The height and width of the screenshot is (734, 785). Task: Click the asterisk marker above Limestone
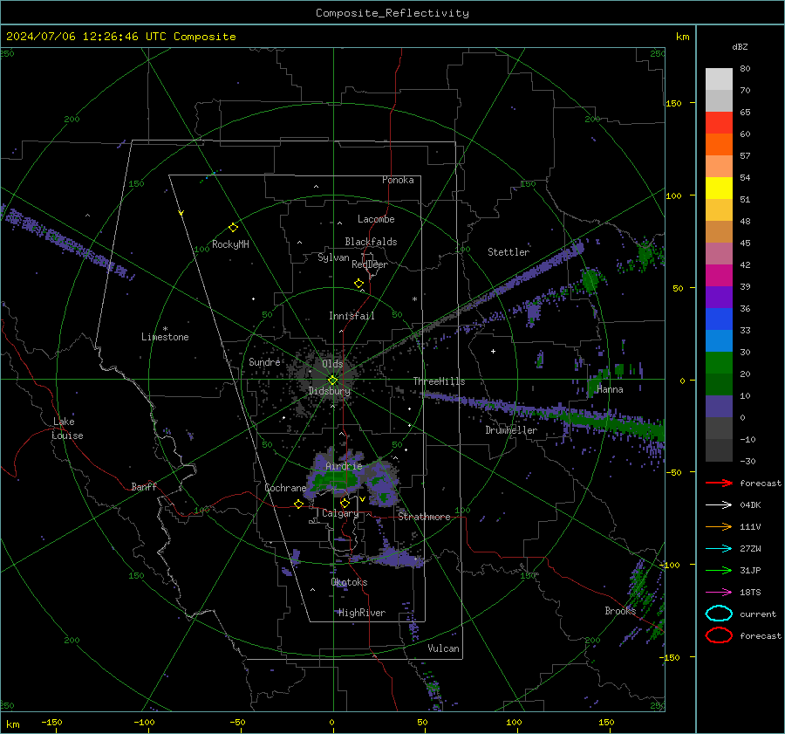[x=165, y=329]
